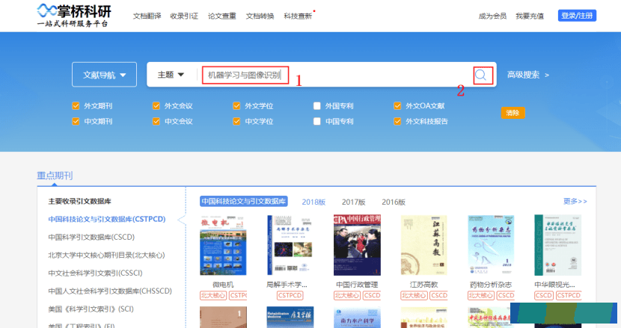Enable the 中国专利 checkbox
This screenshot has width=621, height=328.
(316, 121)
